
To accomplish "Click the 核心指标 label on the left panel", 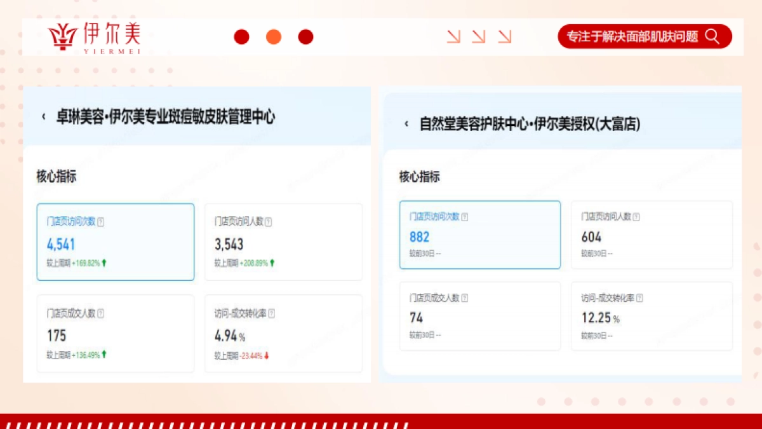I will [56, 177].
